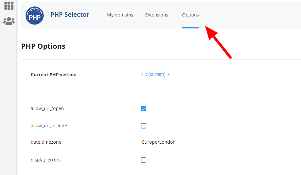Image resolution: width=301 pixels, height=175 pixels.
Task: Switch to the My domains tab
Action: point(120,15)
